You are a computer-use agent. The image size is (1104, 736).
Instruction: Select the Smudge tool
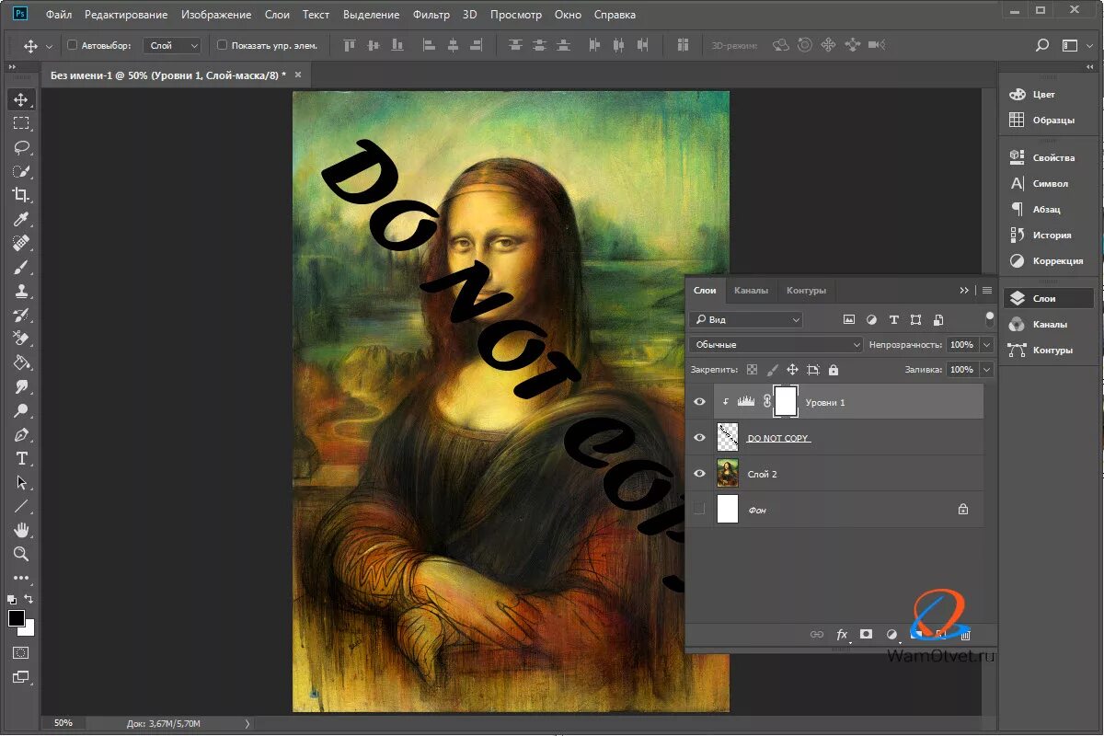20,386
